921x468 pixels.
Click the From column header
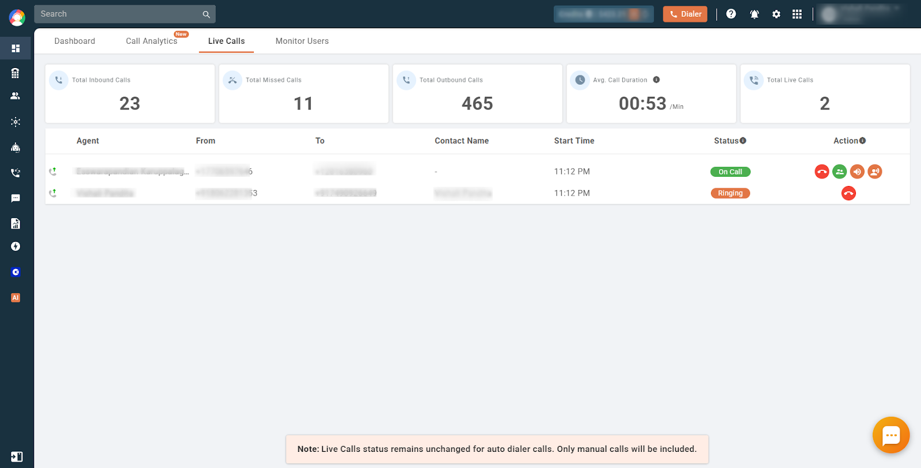[205, 140]
